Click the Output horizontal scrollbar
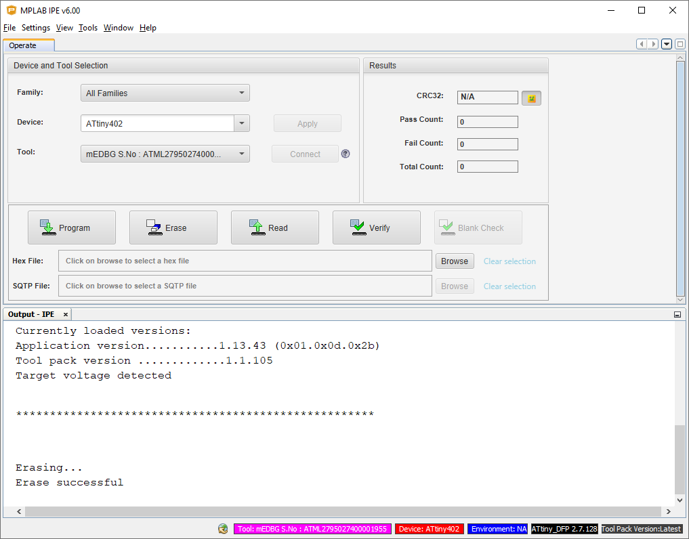This screenshot has height=539, width=689. pos(343,511)
